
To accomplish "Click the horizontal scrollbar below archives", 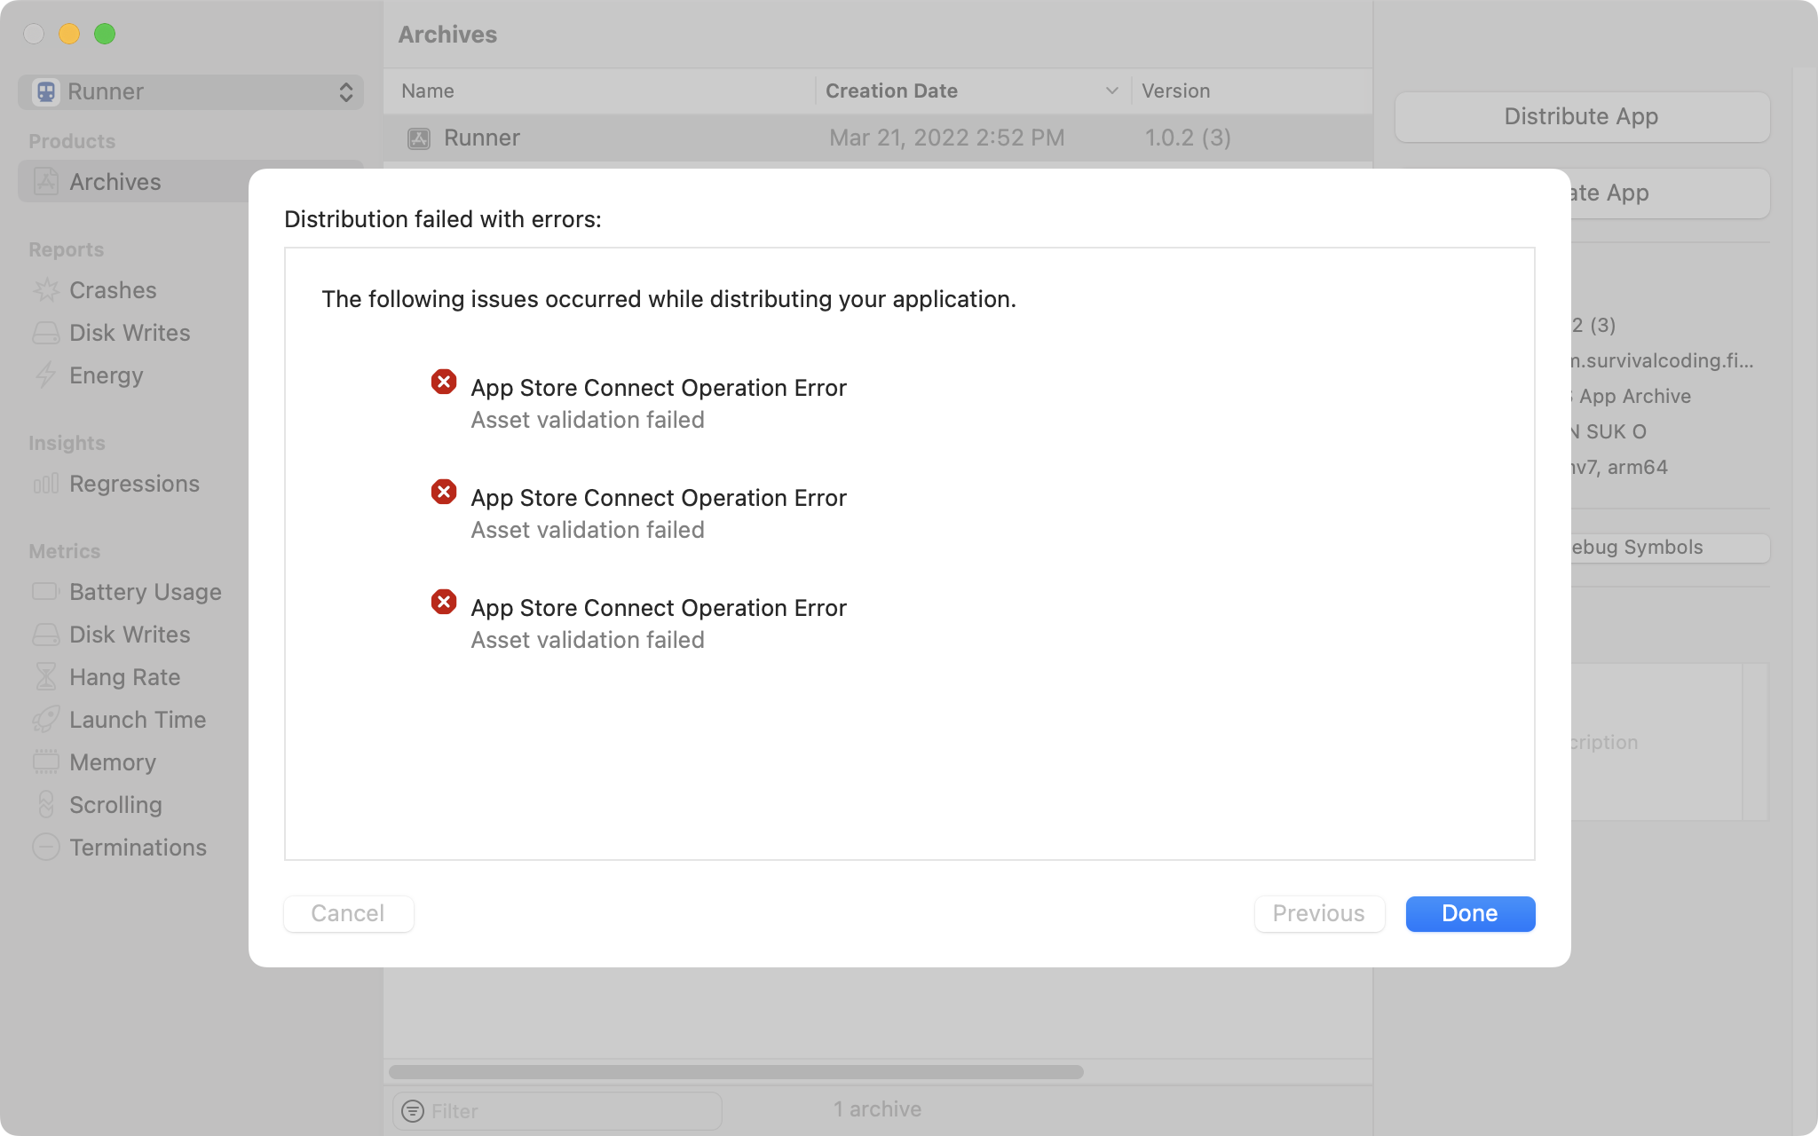I will tap(737, 1072).
